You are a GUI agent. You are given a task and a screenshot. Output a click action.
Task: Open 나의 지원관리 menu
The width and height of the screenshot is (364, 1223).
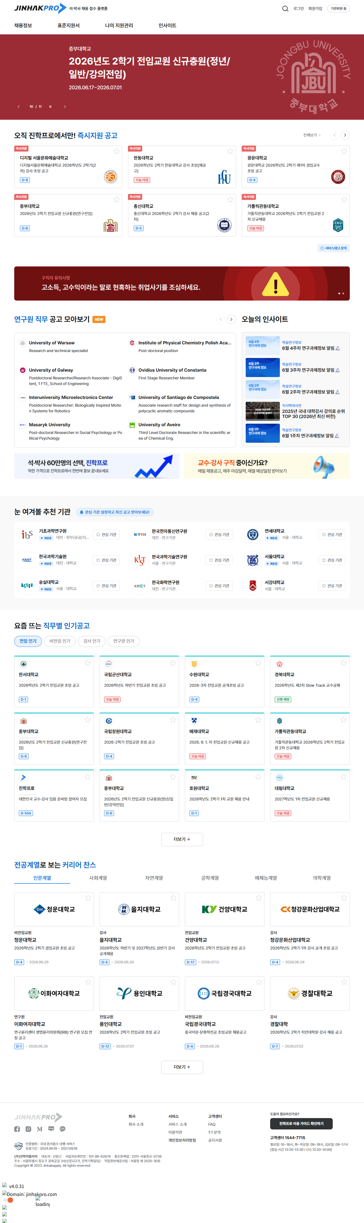click(x=119, y=26)
